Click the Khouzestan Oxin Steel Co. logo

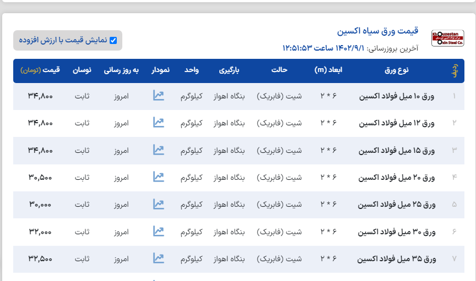[x=447, y=38]
